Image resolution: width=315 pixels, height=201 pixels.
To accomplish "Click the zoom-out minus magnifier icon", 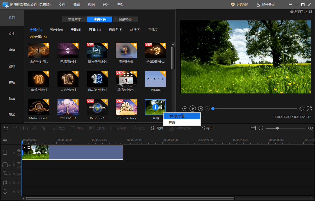I will click(261, 128).
